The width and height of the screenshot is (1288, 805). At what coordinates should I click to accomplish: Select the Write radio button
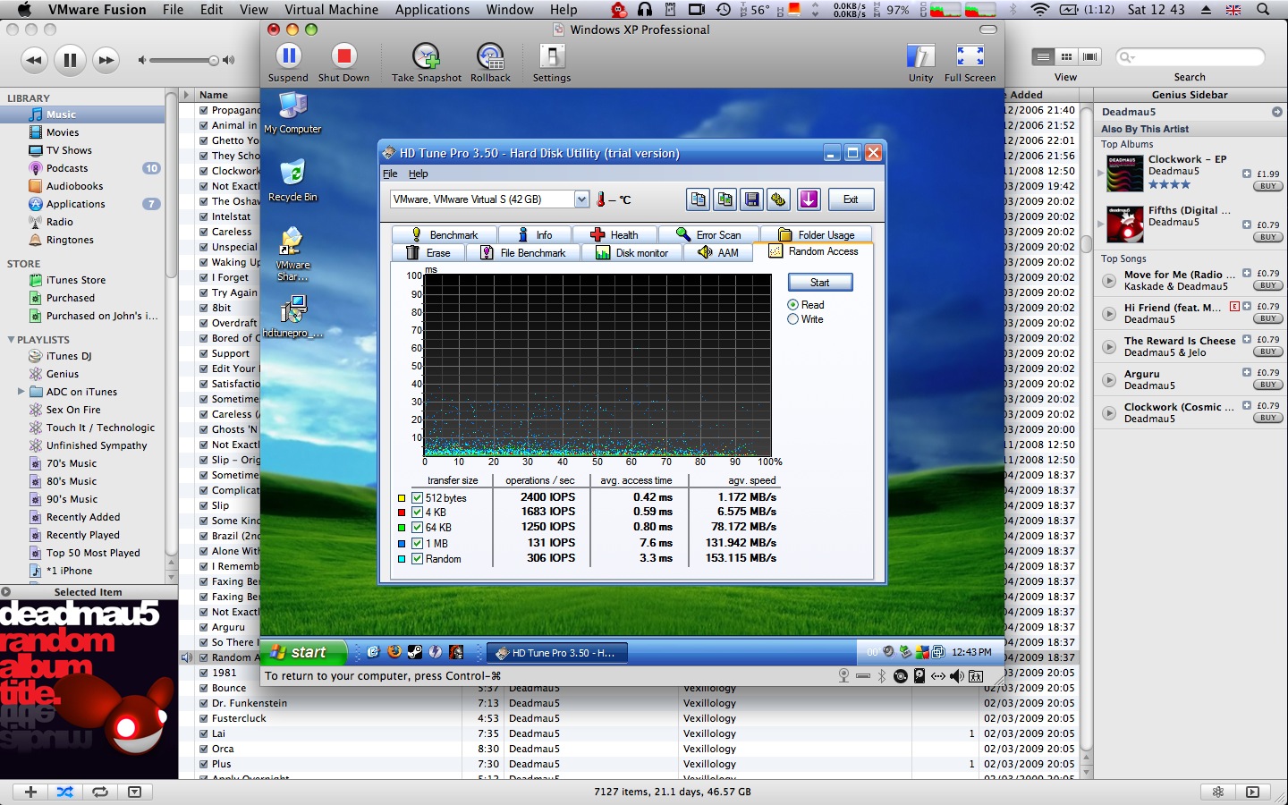793,319
